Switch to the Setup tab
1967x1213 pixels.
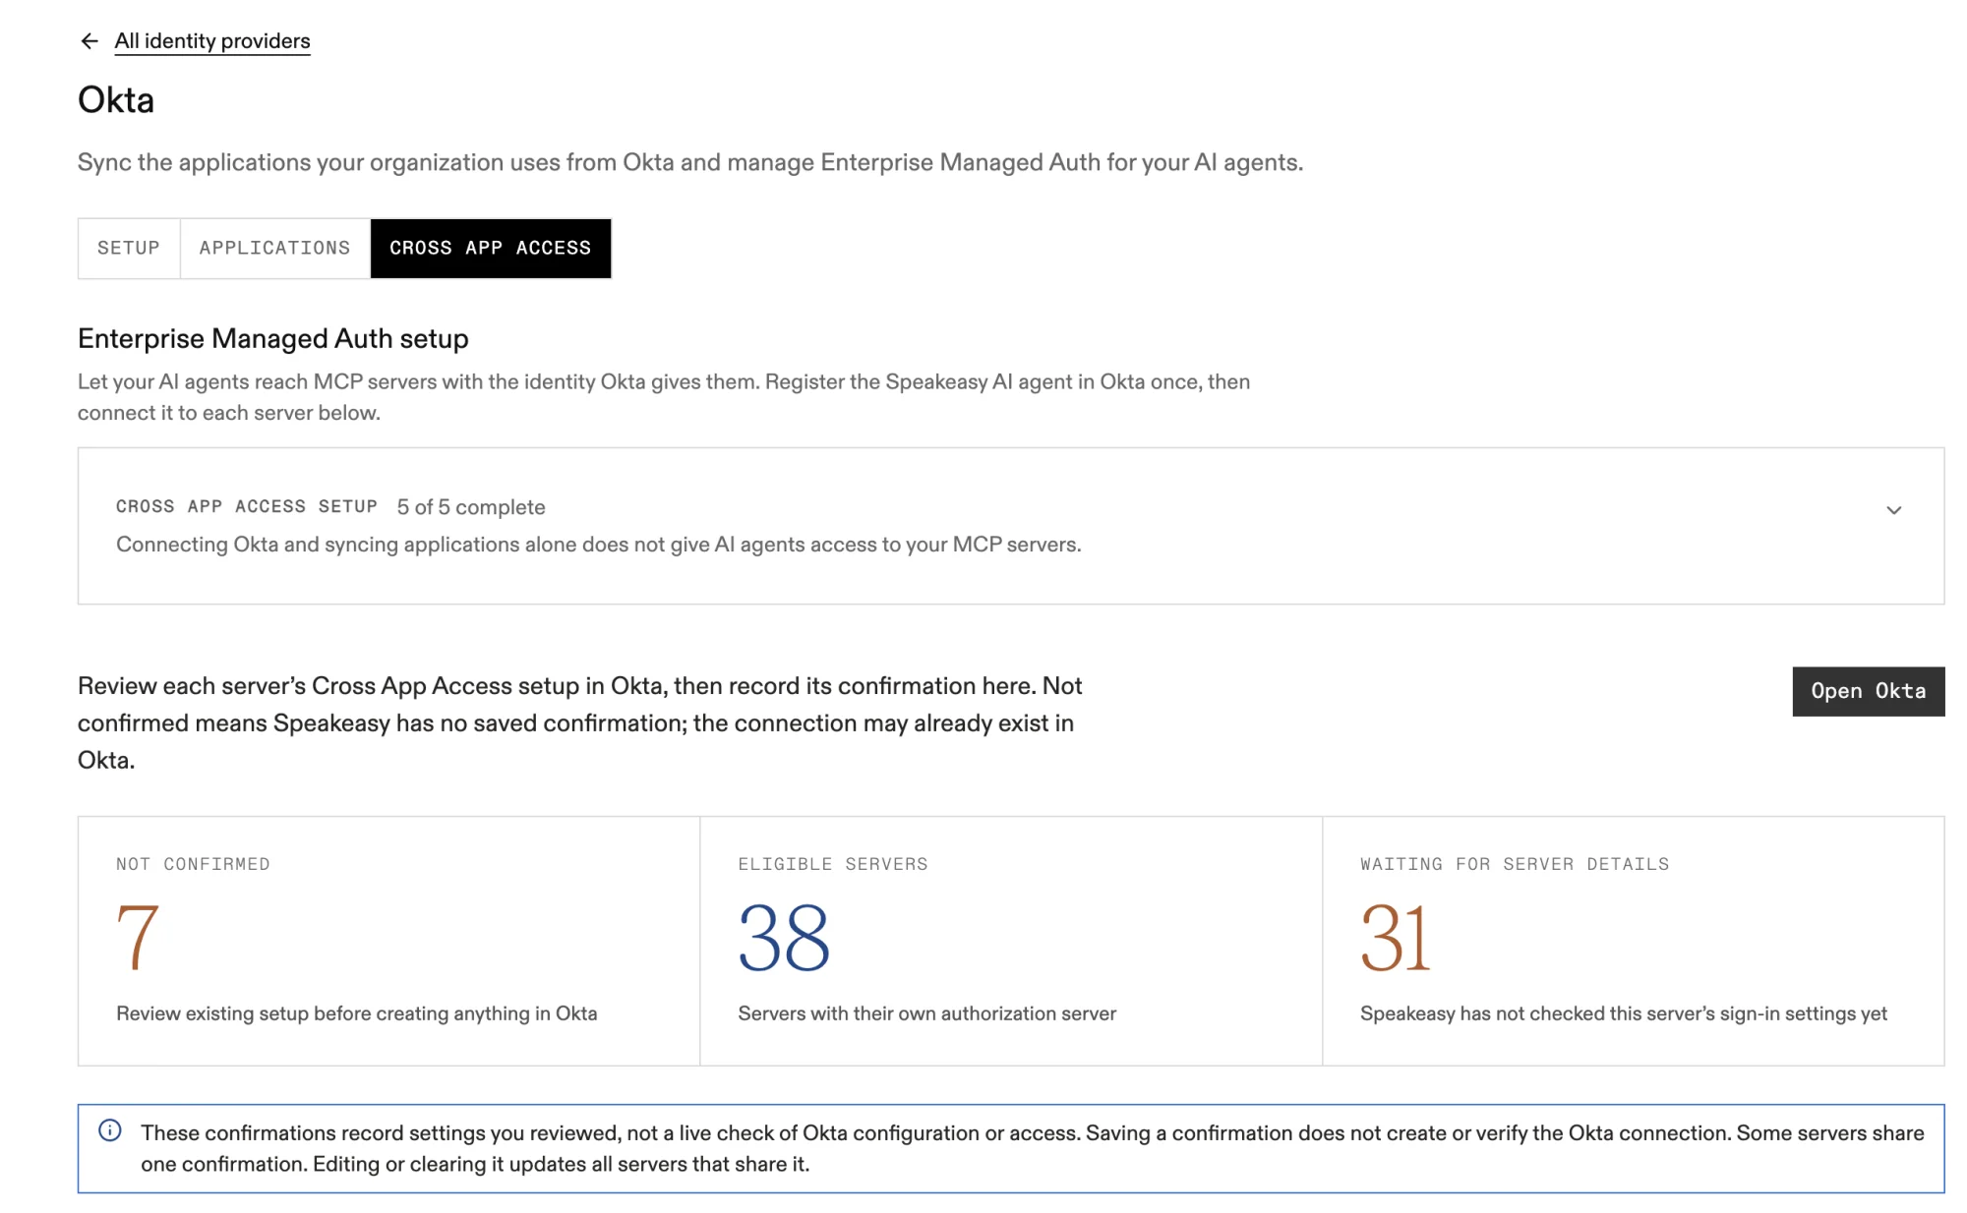pyautogui.click(x=129, y=249)
